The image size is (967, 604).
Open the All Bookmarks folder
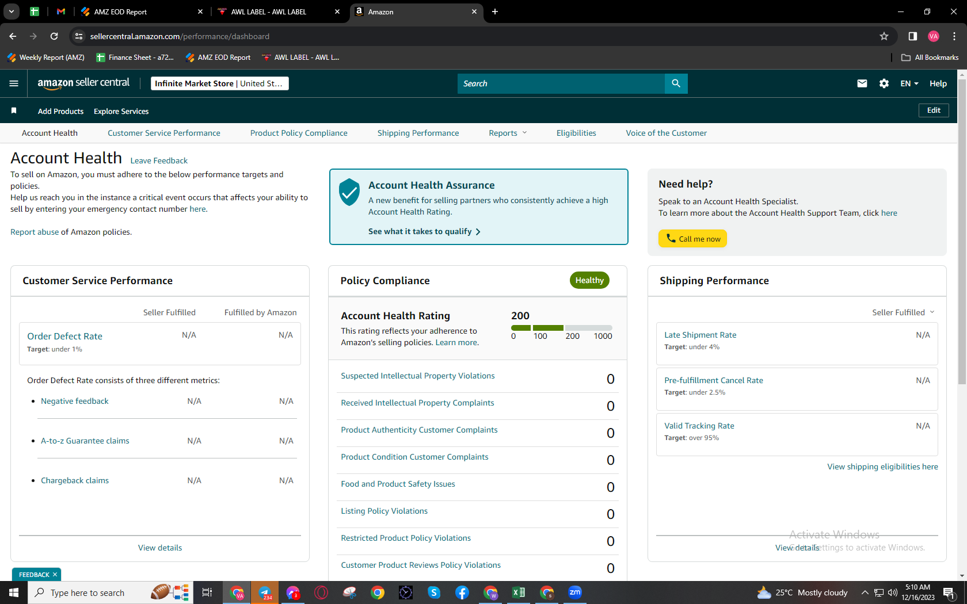(x=930, y=58)
